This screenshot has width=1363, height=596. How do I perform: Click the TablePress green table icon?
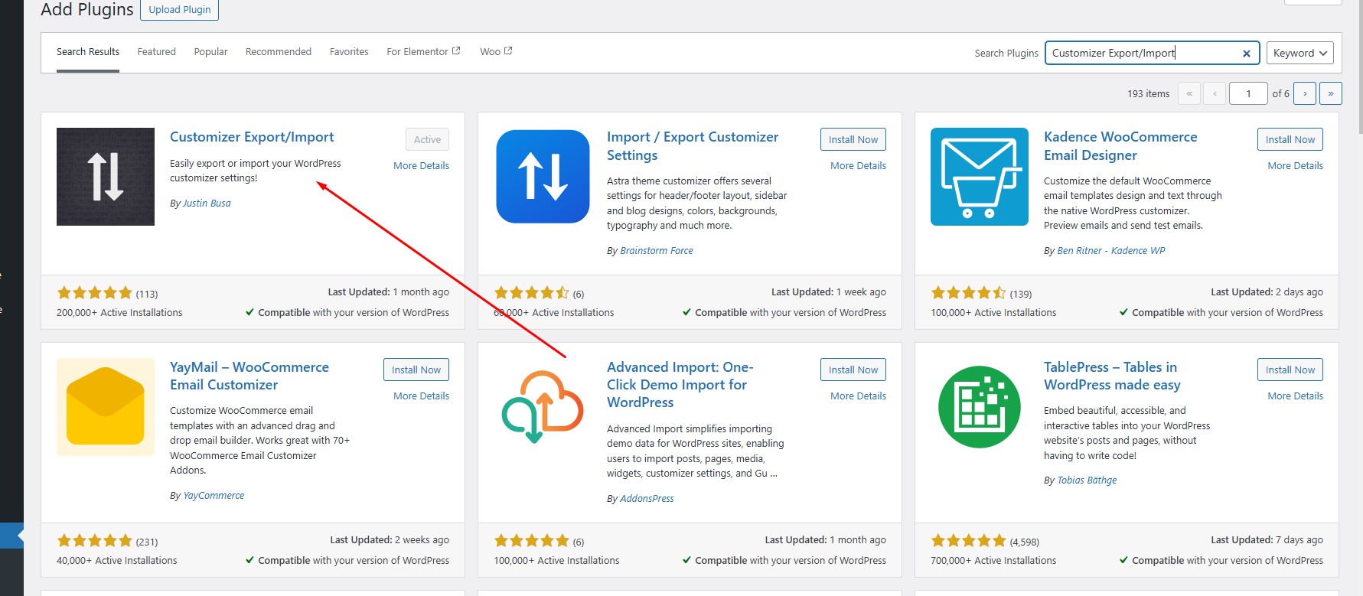(x=979, y=407)
